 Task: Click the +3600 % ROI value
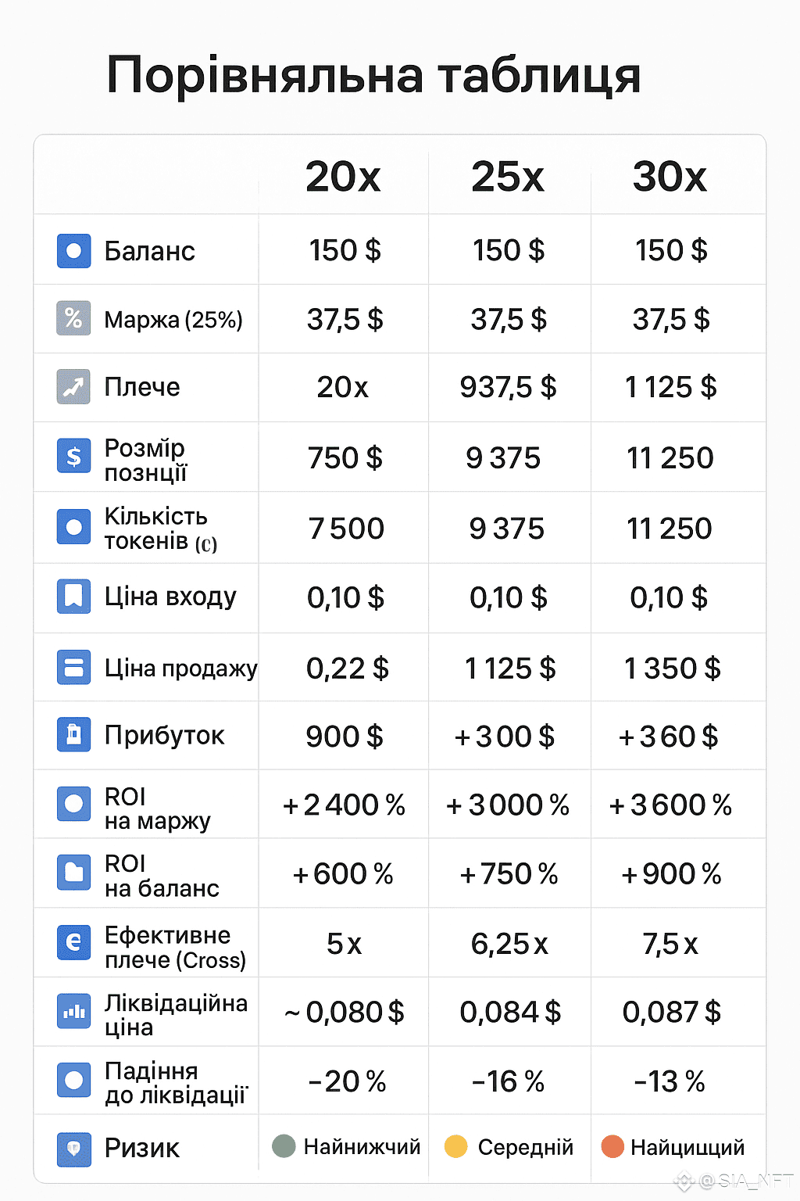tap(670, 805)
